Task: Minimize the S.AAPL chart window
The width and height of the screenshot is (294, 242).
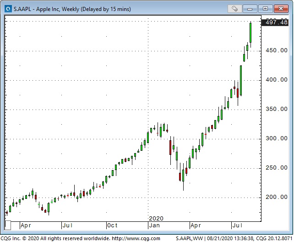Action: pyautogui.click(x=250, y=9)
